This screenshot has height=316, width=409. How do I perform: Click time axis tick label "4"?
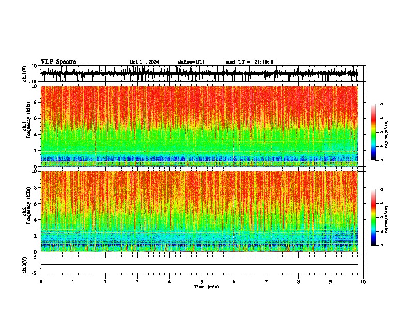(170, 282)
